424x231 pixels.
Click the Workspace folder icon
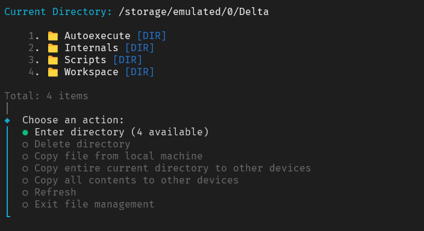click(53, 72)
